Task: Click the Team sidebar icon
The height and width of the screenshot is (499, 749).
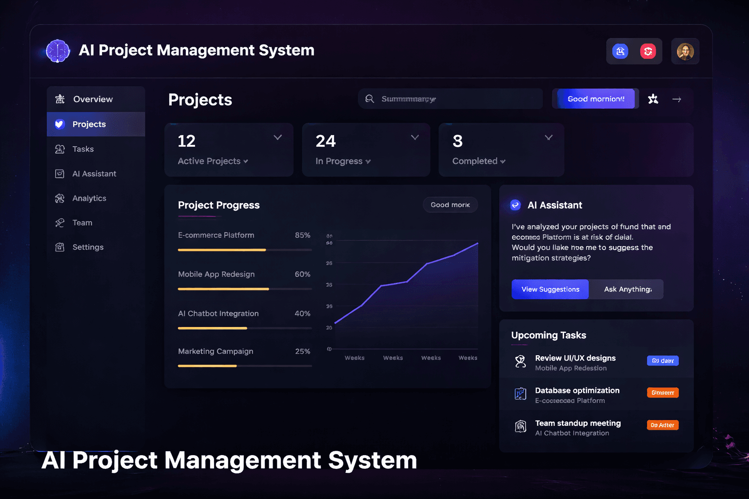Action: 59,223
